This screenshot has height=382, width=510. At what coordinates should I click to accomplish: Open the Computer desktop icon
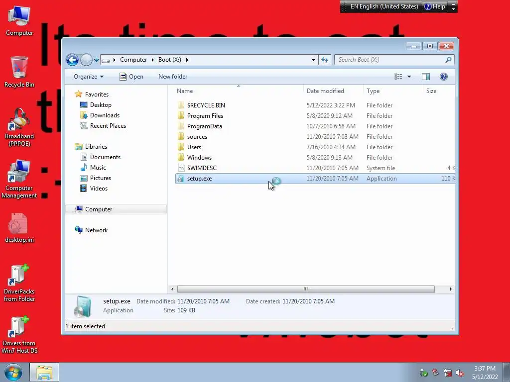[x=19, y=20]
